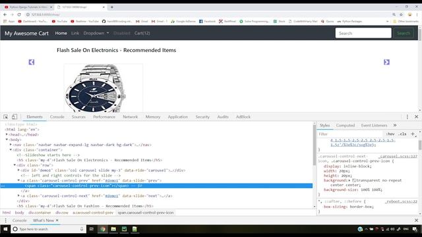Image resolution: width=422 pixels, height=237 pixels.
Task: Select span.carousel-control-prev-icon breadcrumb
Action: point(146,213)
